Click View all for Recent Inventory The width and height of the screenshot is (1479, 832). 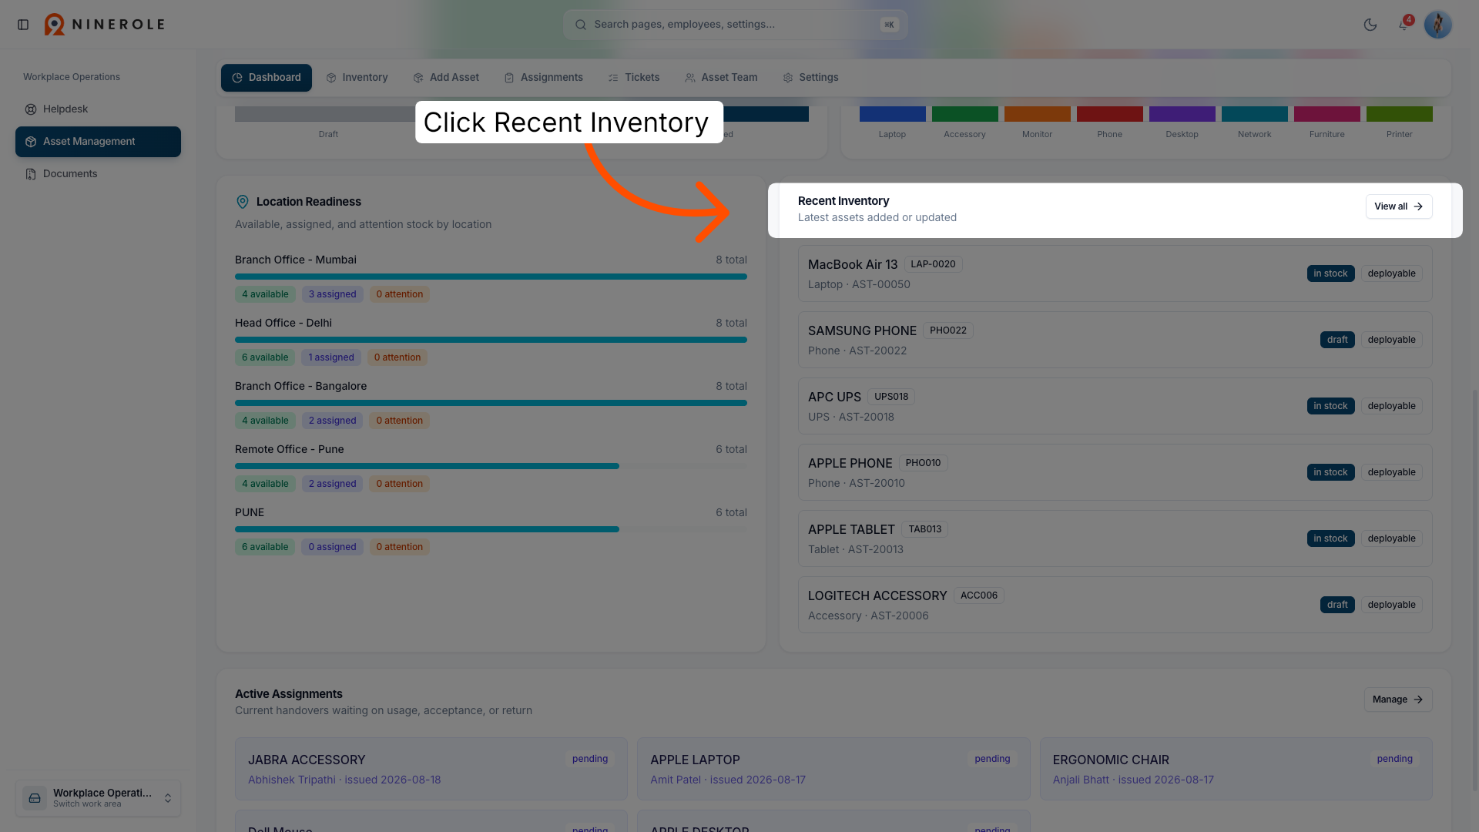(x=1399, y=206)
